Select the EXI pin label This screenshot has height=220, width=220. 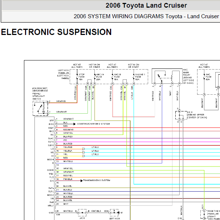point(52,181)
